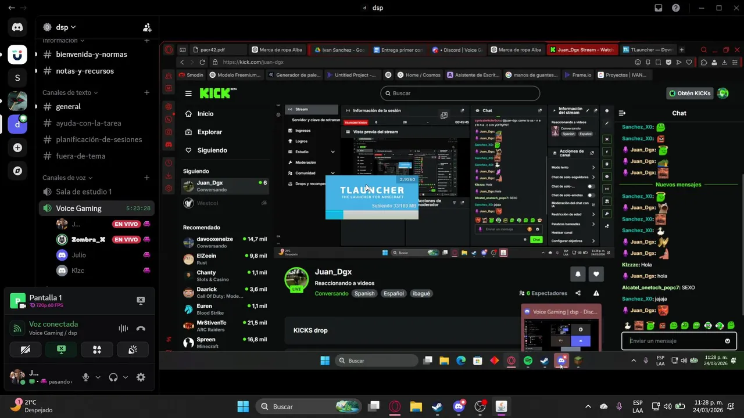Open 'davooxeneize' recommended channel in Kick
Image resolution: width=744 pixels, height=418 pixels.
[225, 242]
